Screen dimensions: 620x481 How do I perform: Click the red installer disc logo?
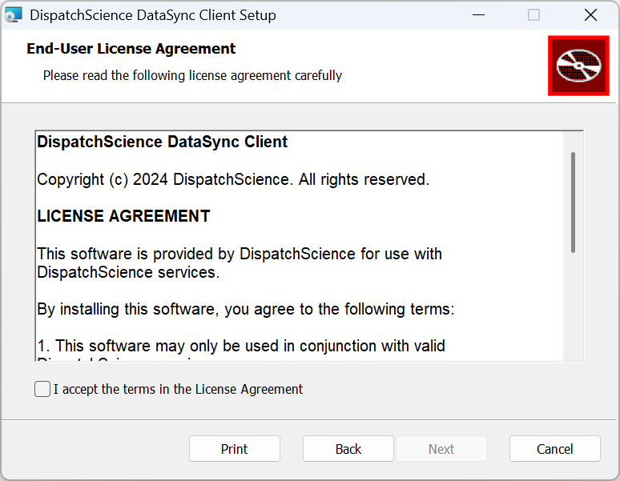tap(578, 66)
